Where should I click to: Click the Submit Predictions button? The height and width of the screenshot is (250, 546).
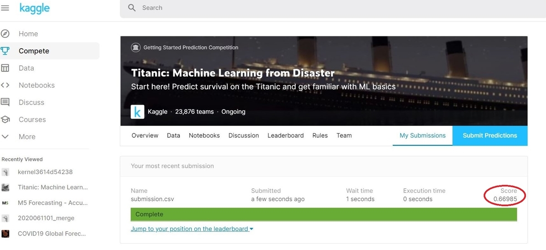(490, 135)
